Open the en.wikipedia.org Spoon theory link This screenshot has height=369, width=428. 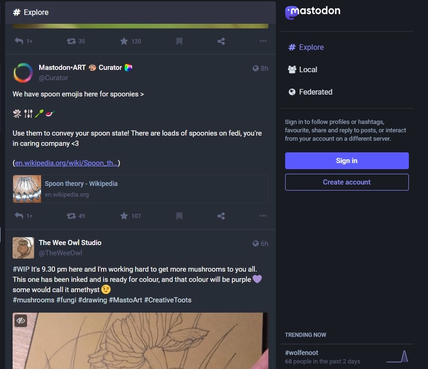point(66,163)
